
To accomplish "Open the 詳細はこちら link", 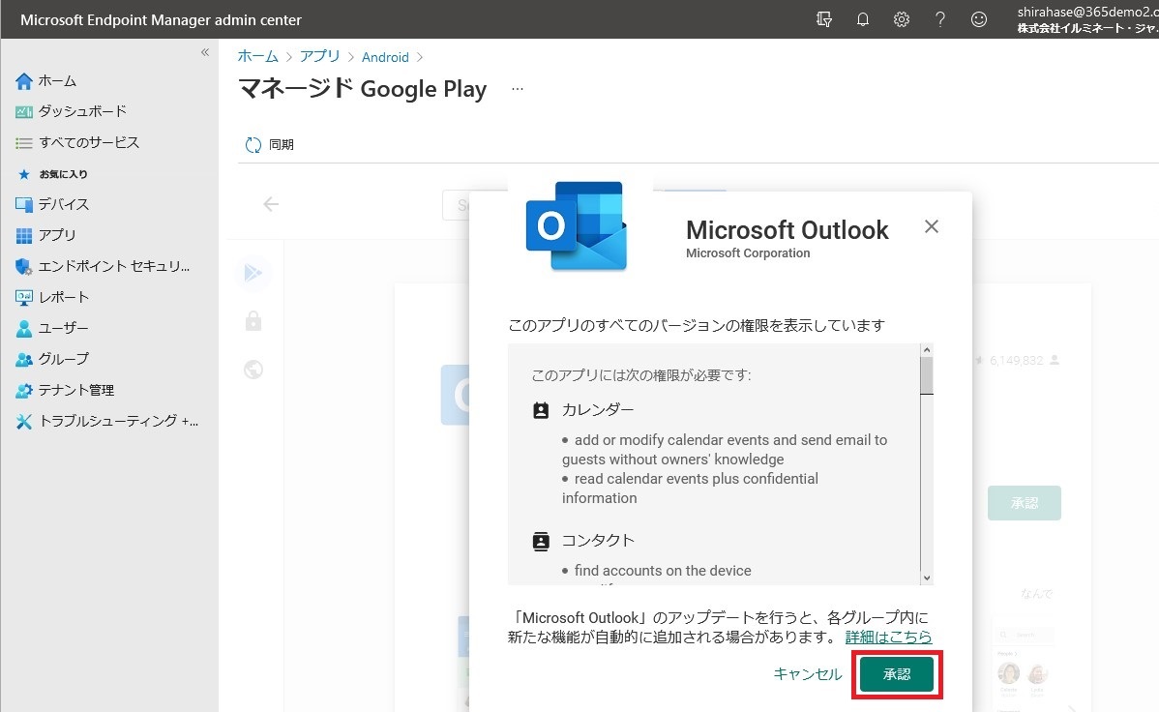I will coord(888,637).
